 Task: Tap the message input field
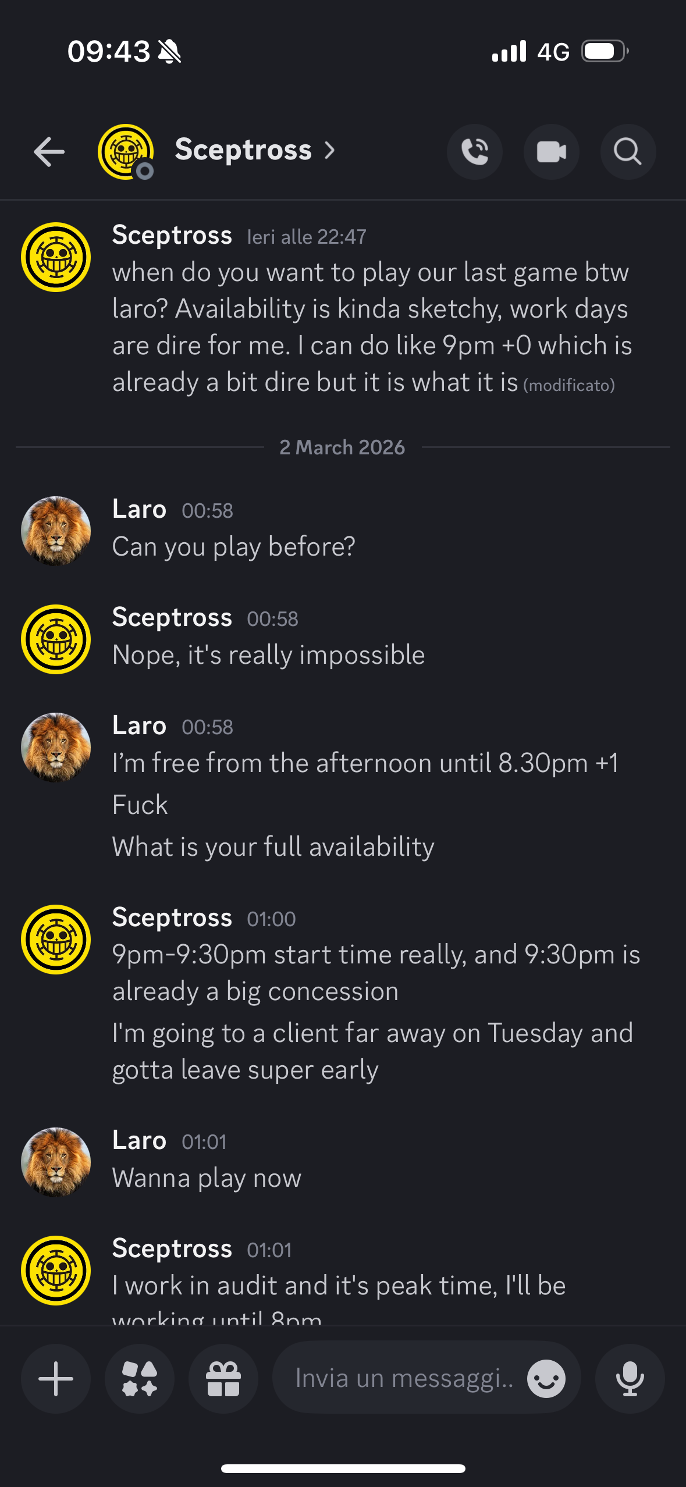404,1378
